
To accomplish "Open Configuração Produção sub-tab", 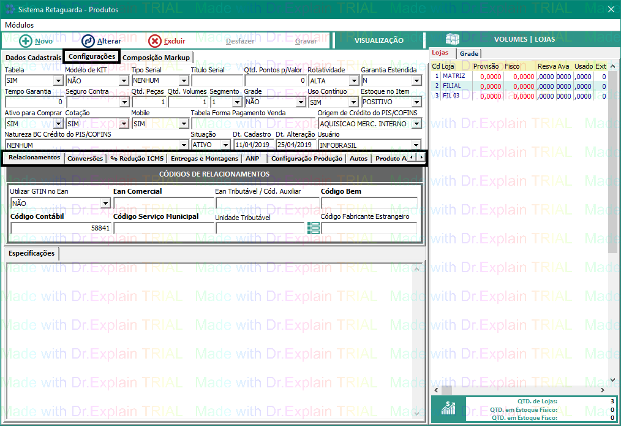I will tap(307, 158).
